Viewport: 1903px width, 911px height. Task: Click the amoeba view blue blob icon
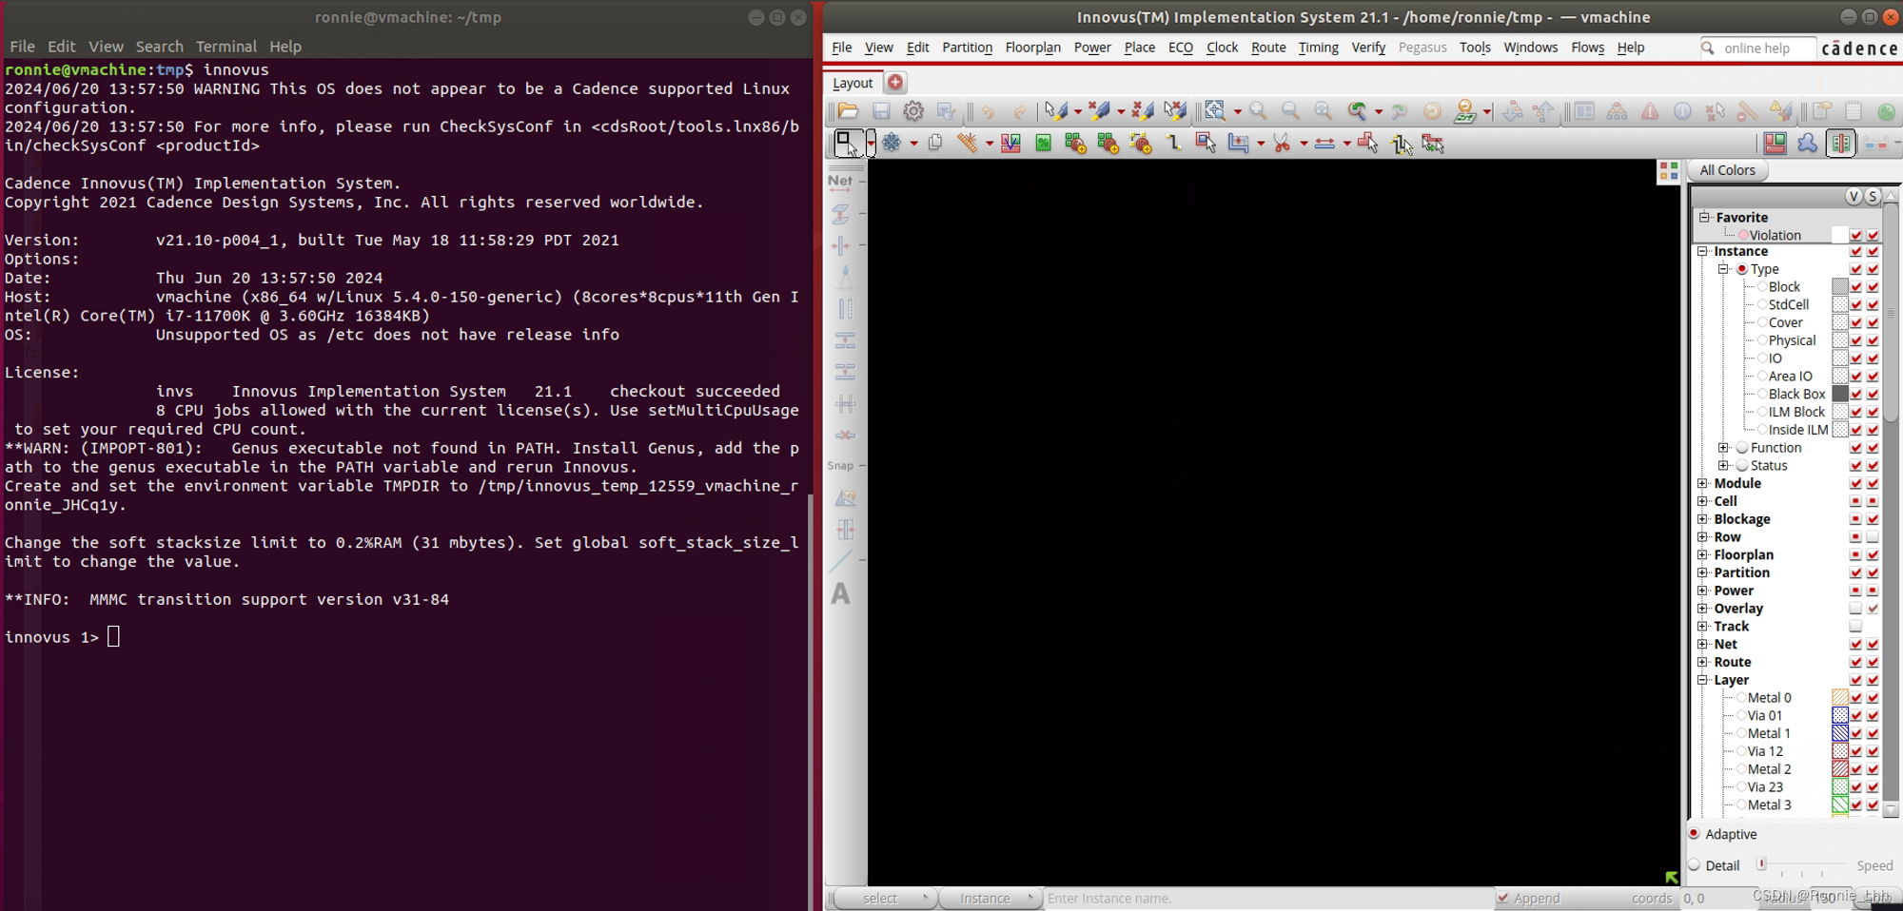(1807, 144)
